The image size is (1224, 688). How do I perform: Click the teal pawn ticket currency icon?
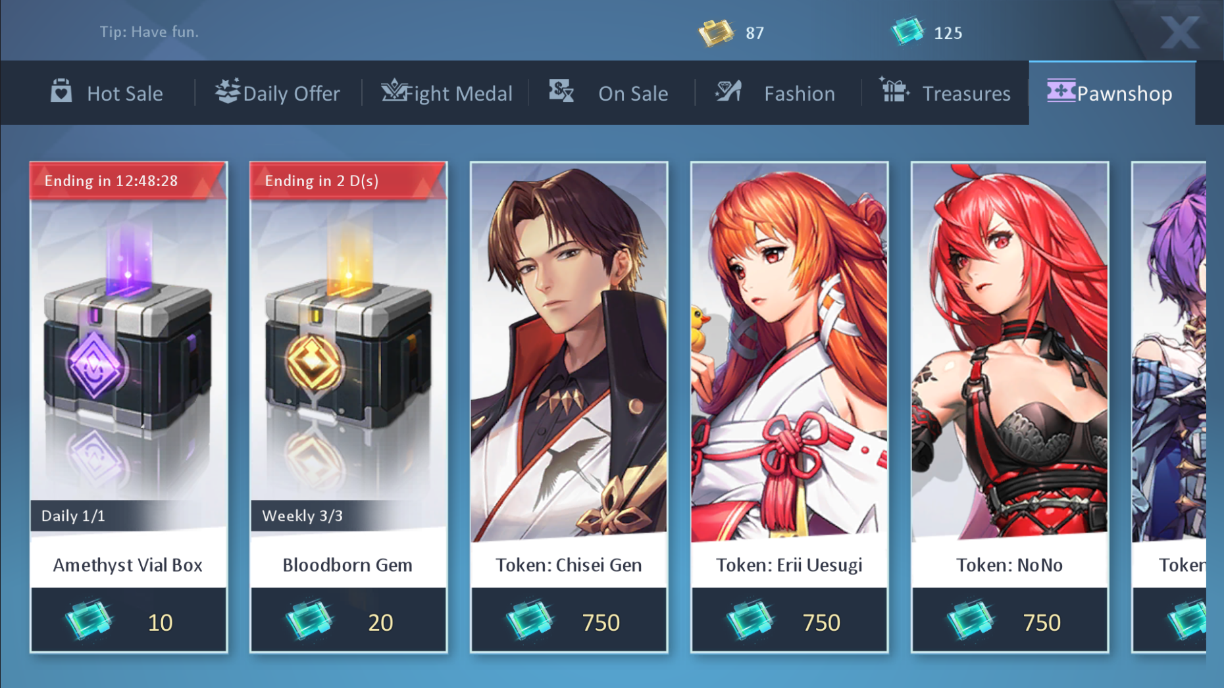pyautogui.click(x=907, y=31)
